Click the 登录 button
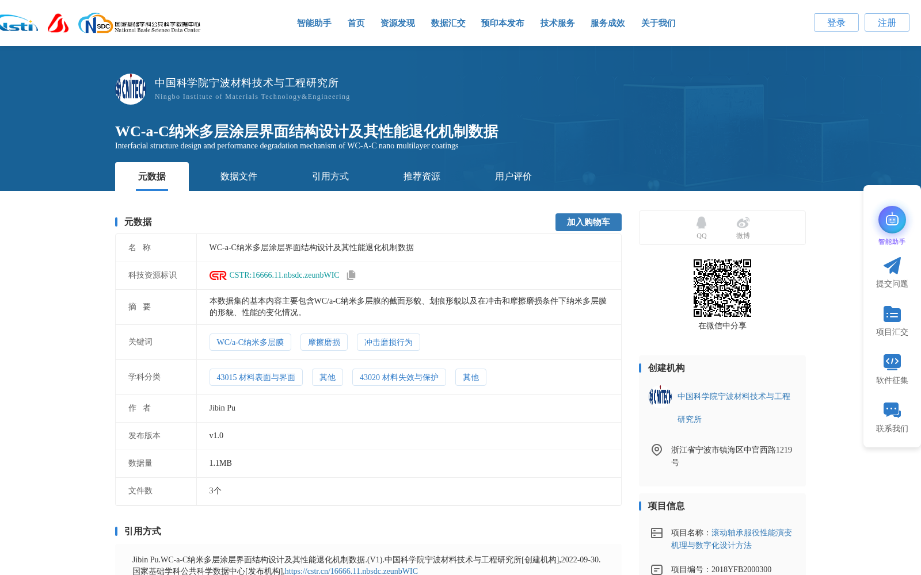Viewport: 921px width, 575px height. pyautogui.click(x=836, y=22)
